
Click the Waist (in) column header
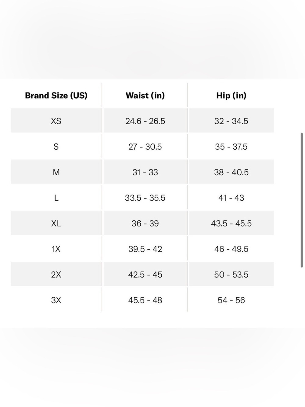click(x=145, y=96)
